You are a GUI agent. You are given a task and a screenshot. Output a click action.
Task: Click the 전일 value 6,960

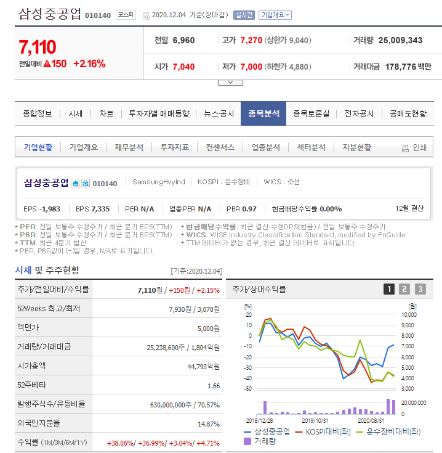click(183, 40)
